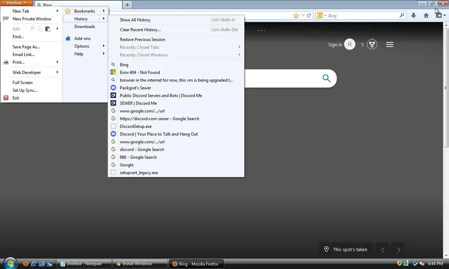Click Sign in on the Bing page
449x269 pixels.
335,44
